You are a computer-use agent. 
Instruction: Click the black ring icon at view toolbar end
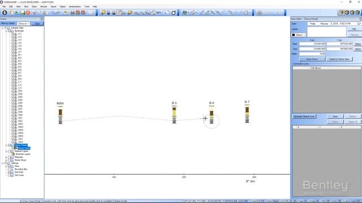(174, 12)
